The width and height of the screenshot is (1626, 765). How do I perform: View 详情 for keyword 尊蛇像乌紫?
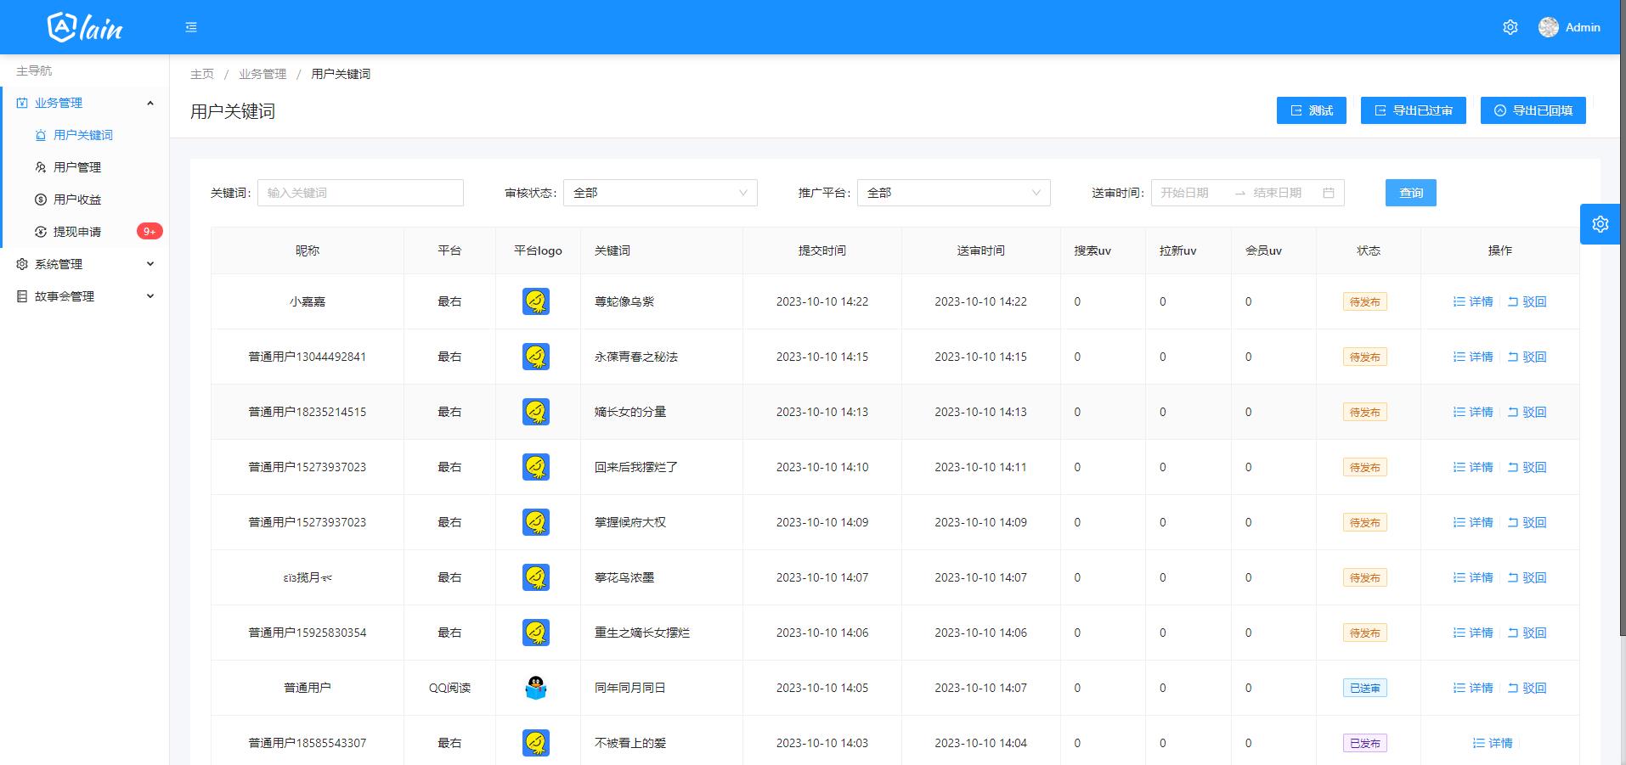[1473, 301]
